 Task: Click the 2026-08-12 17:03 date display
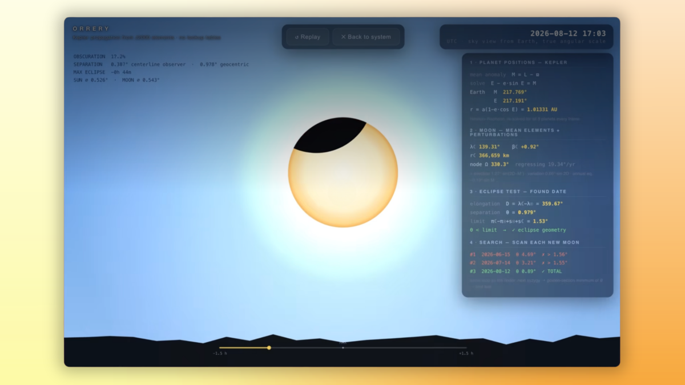tap(568, 34)
